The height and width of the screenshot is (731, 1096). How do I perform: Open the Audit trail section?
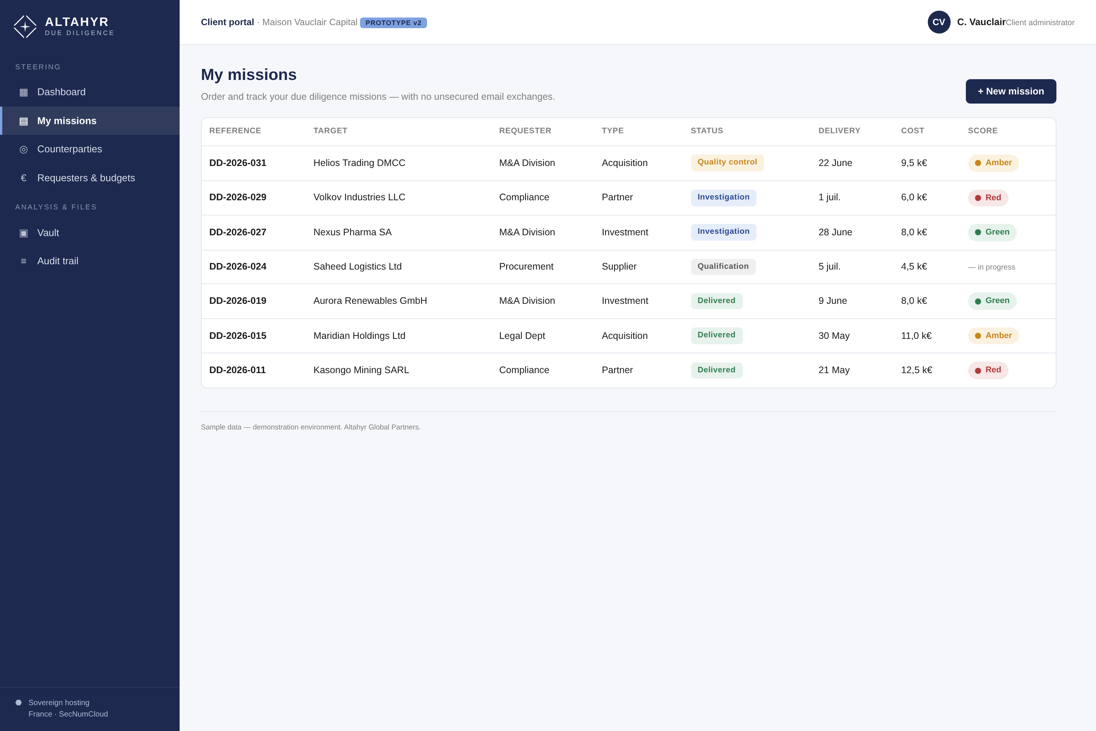click(x=89, y=261)
